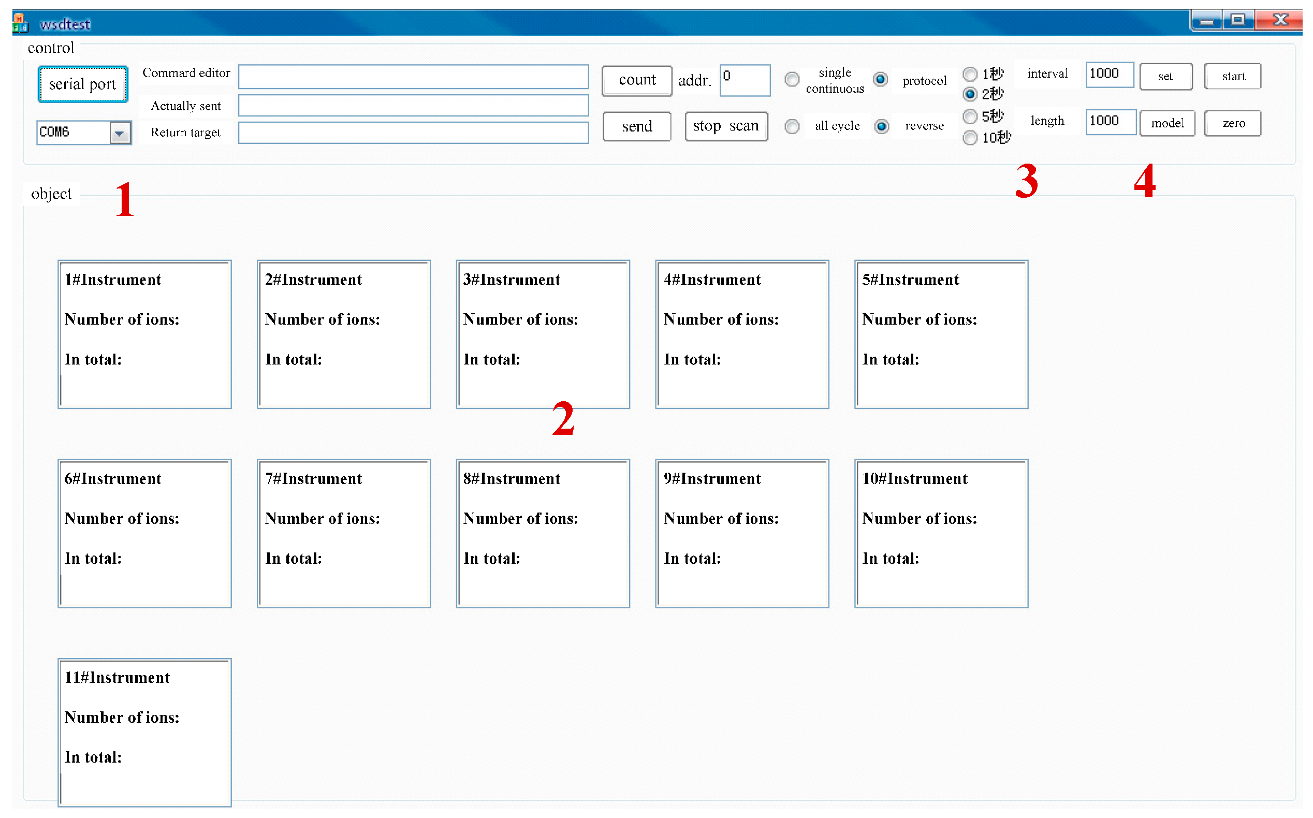Click the wsdtest app icon in title bar
This screenshot has height=818, width=1313.
click(x=21, y=23)
